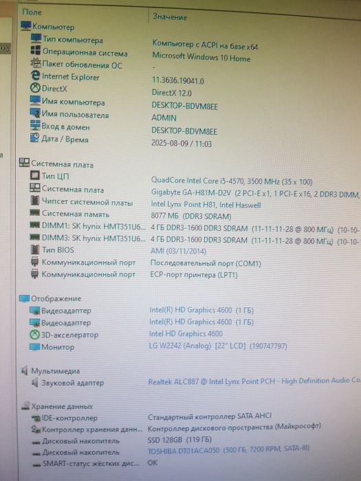
Task: Click the Звуковой адаптер speaker icon
Action: coord(34,382)
